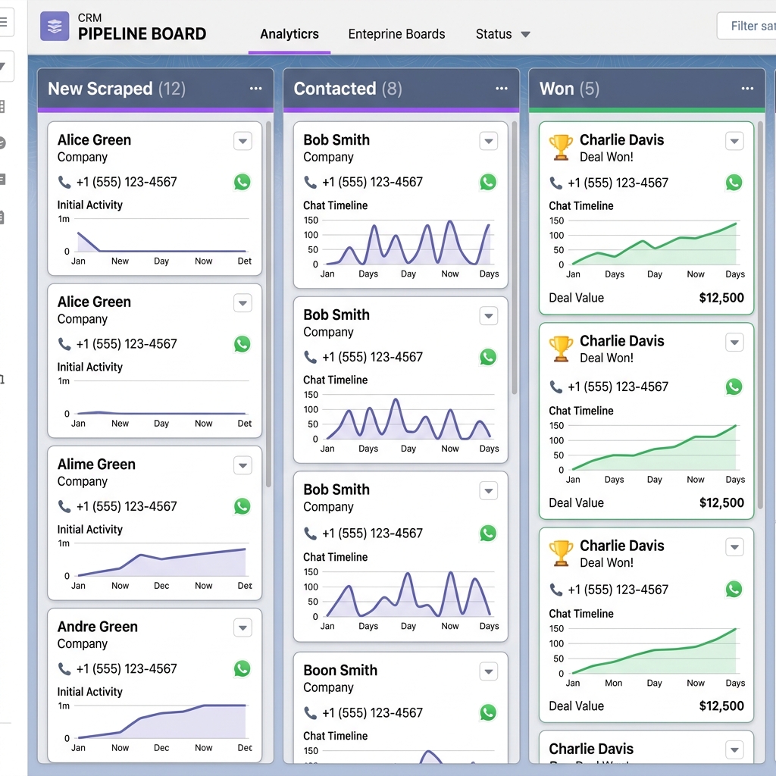Click the Initial Activity label on Andre Green's card

pyautogui.click(x=89, y=692)
